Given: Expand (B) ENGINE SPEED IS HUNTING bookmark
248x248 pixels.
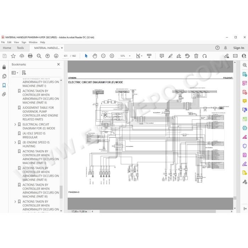Looking at the screenshot, I should tap(15, 142).
